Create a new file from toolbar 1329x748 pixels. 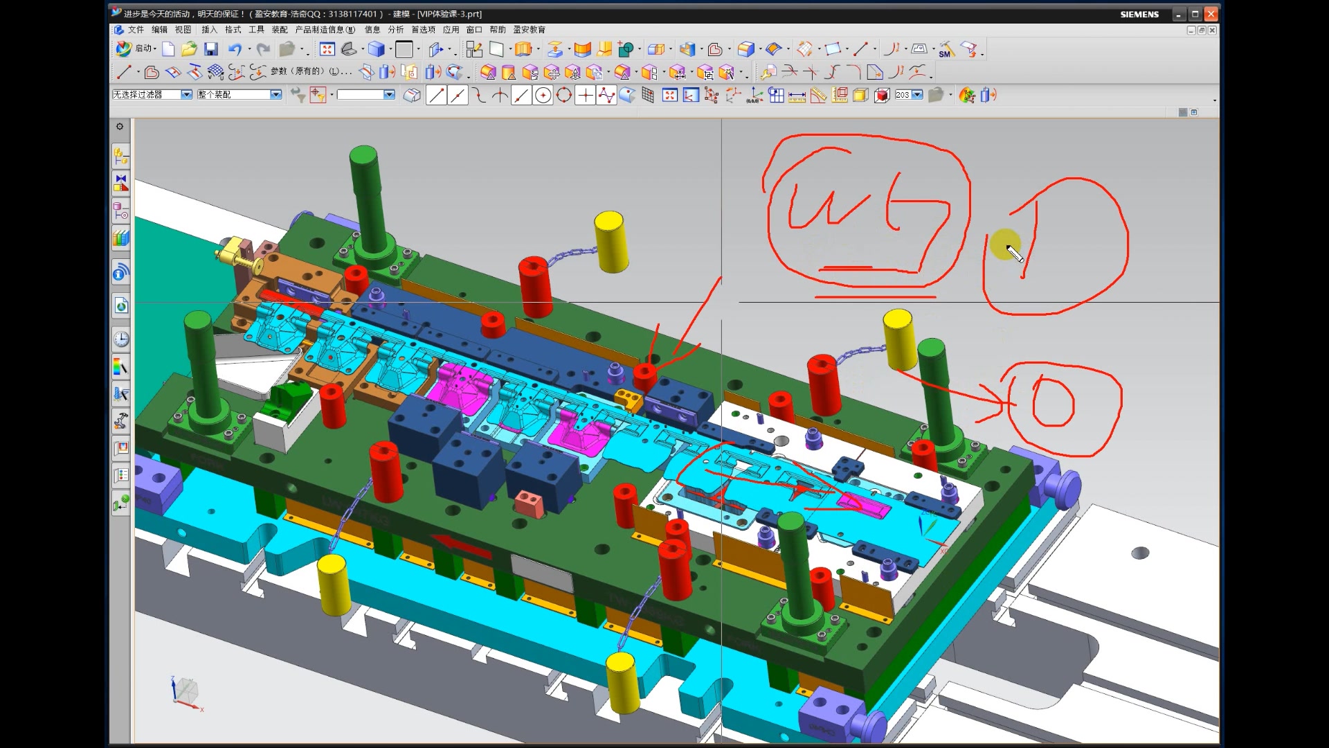(x=168, y=49)
